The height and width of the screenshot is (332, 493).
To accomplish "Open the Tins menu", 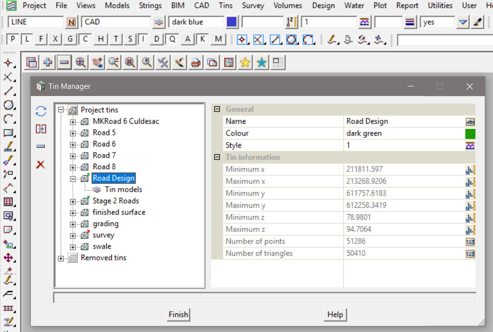I will tap(226, 6).
